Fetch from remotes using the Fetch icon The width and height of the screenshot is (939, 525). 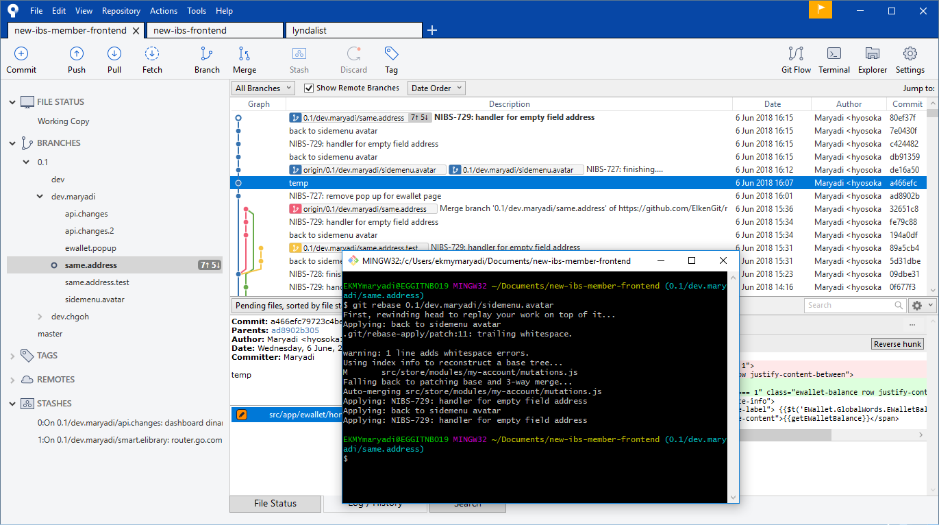pos(152,53)
